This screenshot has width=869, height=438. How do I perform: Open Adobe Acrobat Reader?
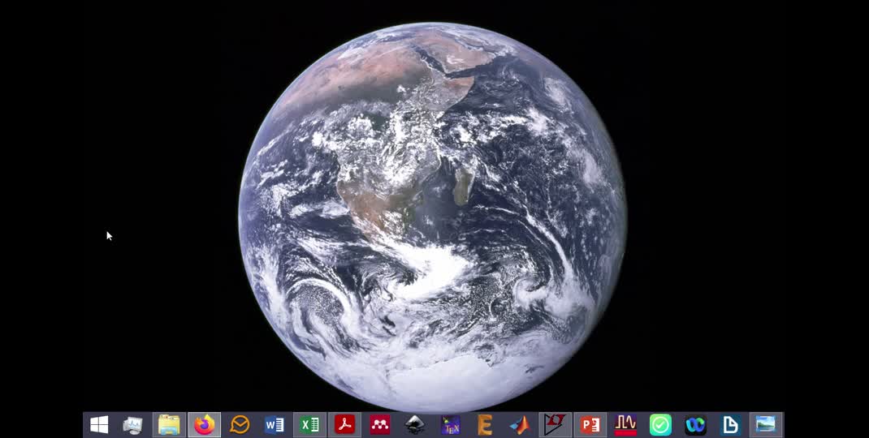coord(345,425)
